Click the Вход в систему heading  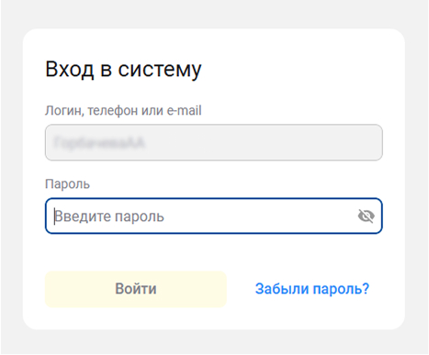click(123, 70)
